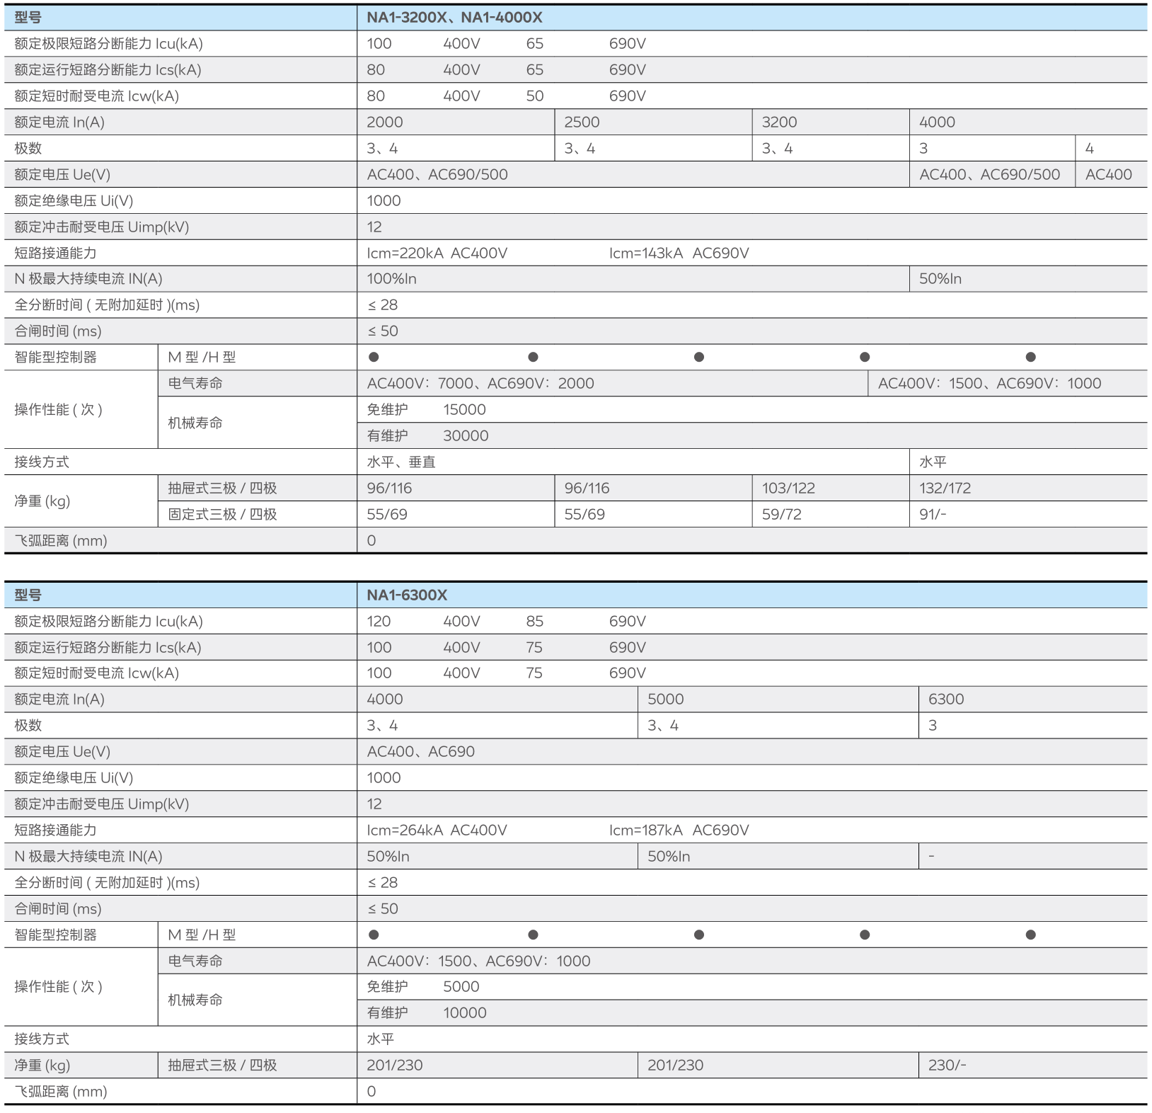This screenshot has width=1152, height=1113.
Task: Click the NA1-6300X model header
Action: point(407,595)
